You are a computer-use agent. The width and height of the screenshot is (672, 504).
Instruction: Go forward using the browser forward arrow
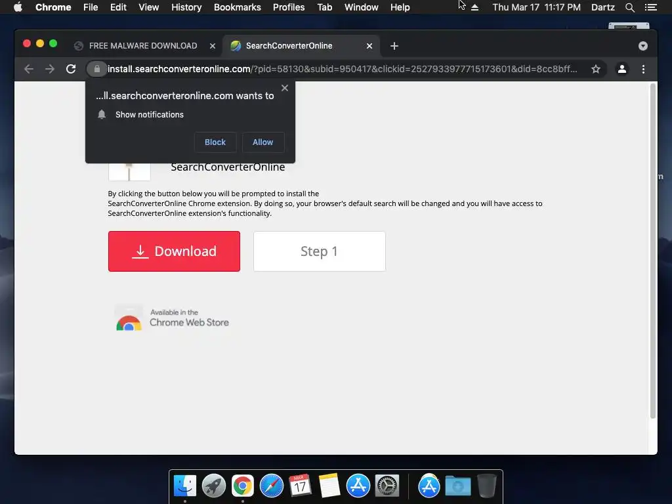[x=50, y=69]
